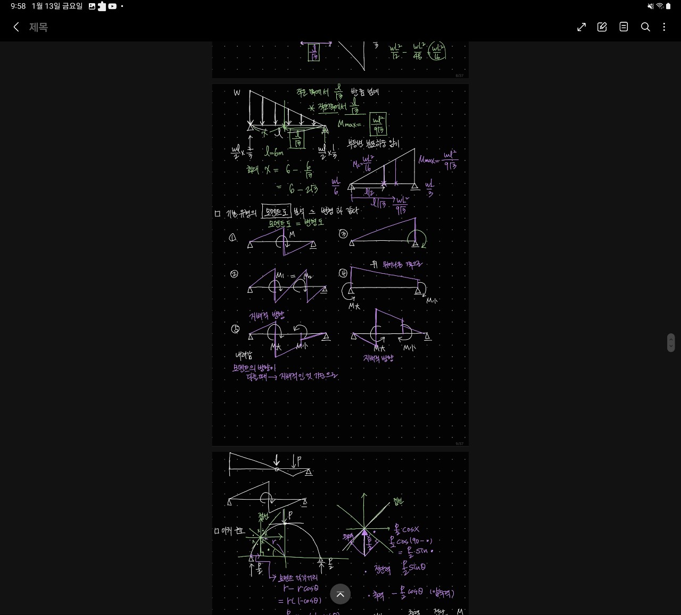Tap the 9:58 clock in status bar
Viewport: 681px width, 615px height.
pyautogui.click(x=18, y=6)
